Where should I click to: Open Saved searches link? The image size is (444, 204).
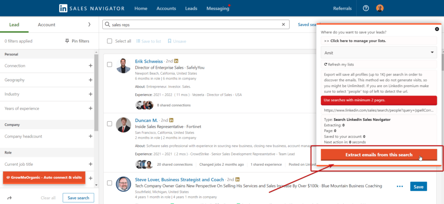pyautogui.click(x=307, y=25)
